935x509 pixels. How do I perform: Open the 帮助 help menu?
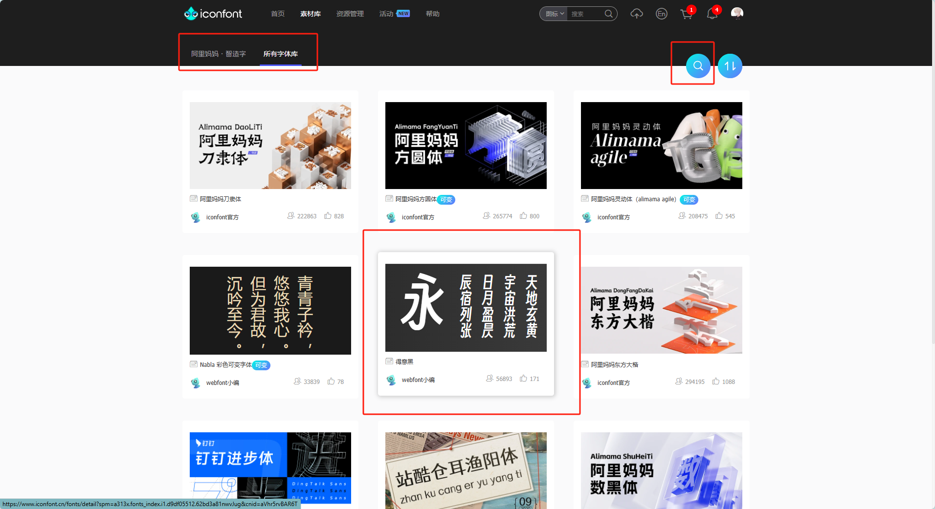pyautogui.click(x=433, y=14)
